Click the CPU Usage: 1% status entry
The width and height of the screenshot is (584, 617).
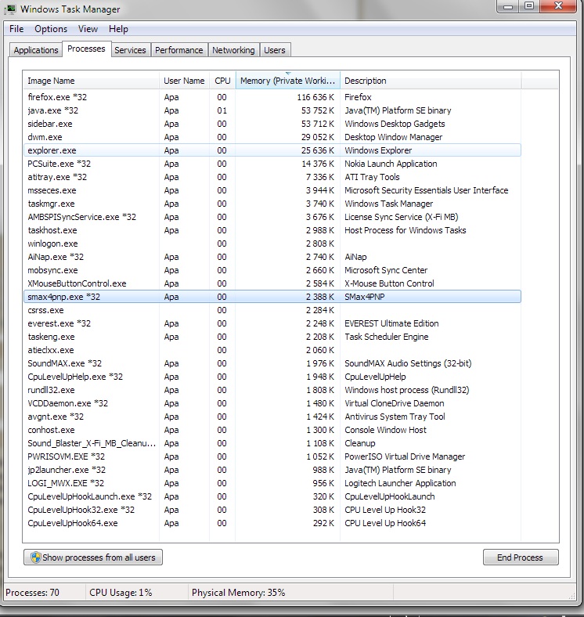pos(121,593)
